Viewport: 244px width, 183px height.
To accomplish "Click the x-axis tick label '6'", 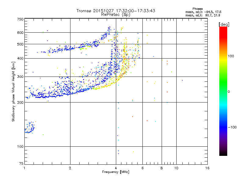I will pos(142,168).
